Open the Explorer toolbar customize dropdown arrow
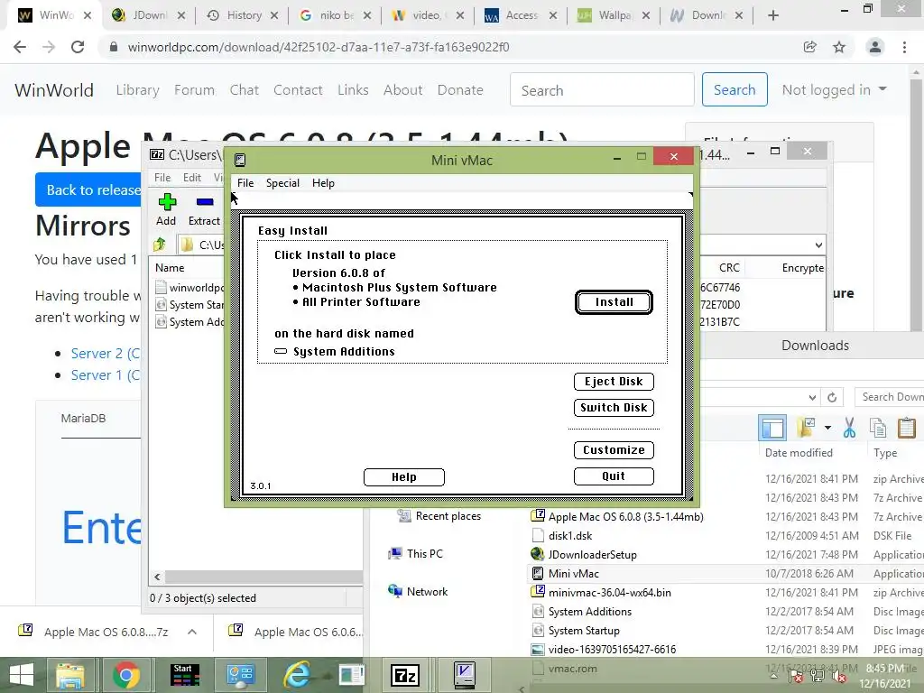The image size is (924, 693). tap(827, 428)
